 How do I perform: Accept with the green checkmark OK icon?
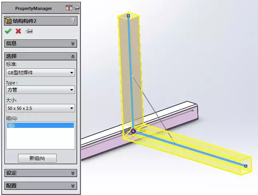pos(8,31)
